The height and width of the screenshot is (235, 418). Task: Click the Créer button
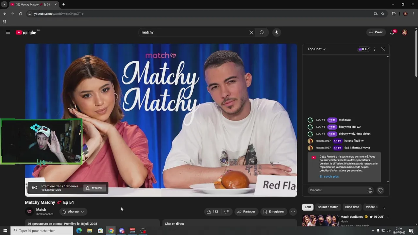(376, 32)
